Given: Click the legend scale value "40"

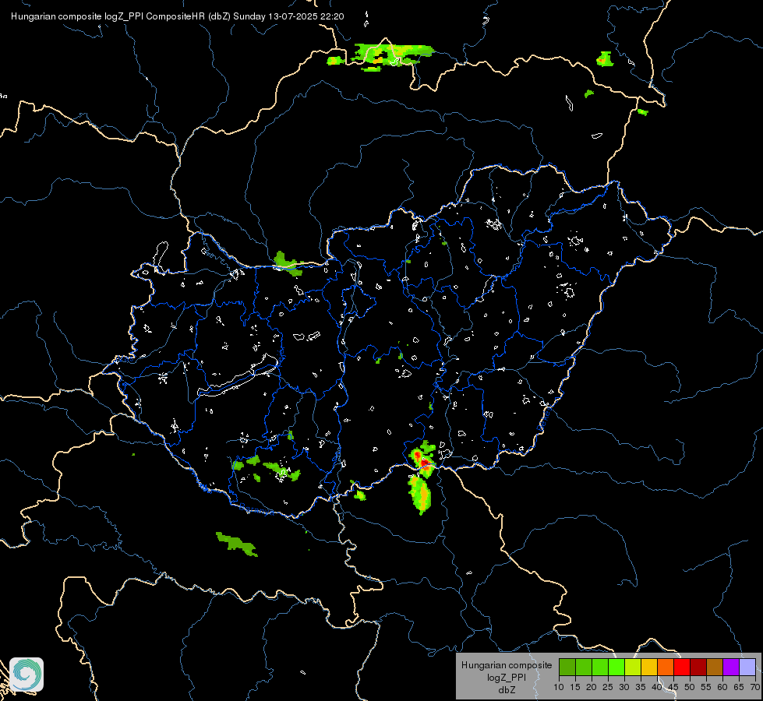Looking at the screenshot, I should click(x=657, y=688).
